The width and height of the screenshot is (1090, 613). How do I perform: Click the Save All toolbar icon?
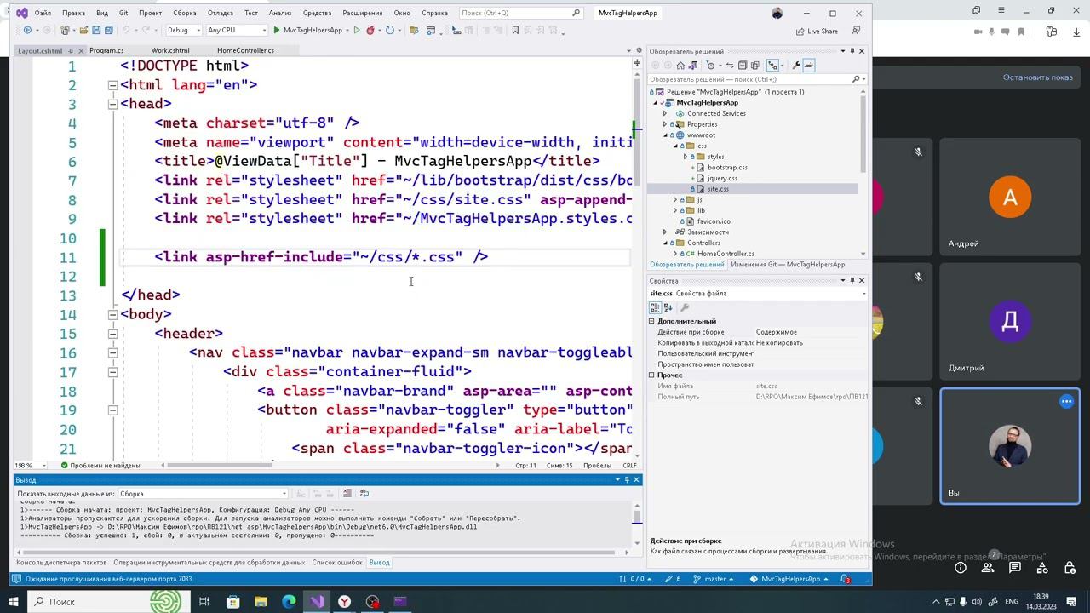coord(109,31)
